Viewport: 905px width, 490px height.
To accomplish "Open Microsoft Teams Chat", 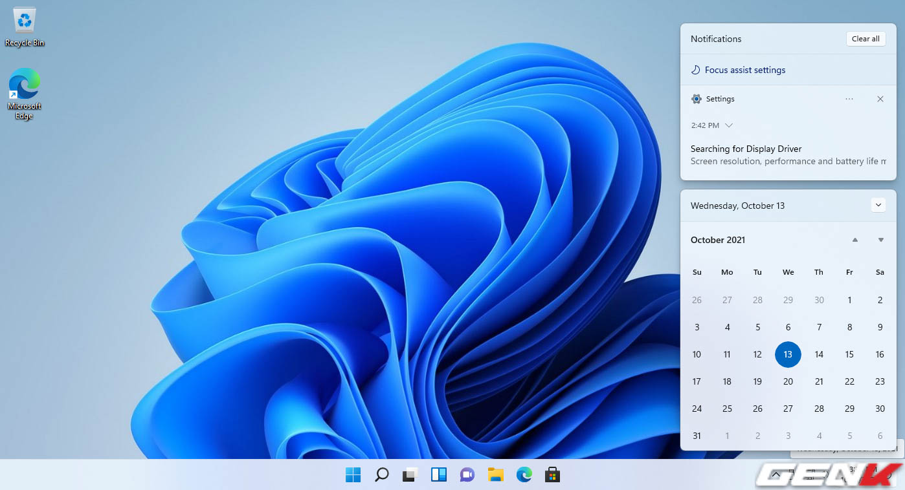I will coord(467,474).
